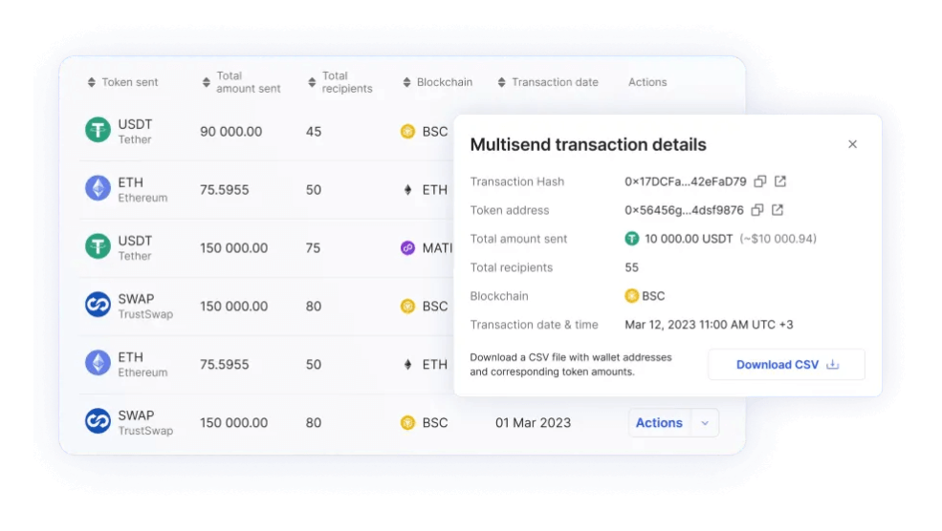Click the BSC icon in details panel
Viewport: 942px width, 531px height.
(x=631, y=296)
